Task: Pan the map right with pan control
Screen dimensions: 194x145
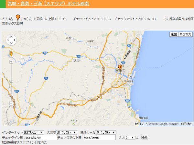Action: (x=15, y=40)
